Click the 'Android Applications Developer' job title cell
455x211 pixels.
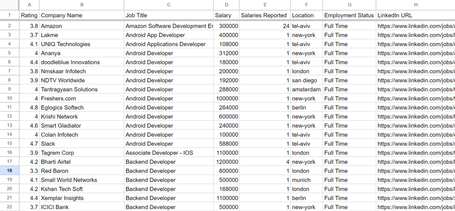pyautogui.click(x=169, y=44)
